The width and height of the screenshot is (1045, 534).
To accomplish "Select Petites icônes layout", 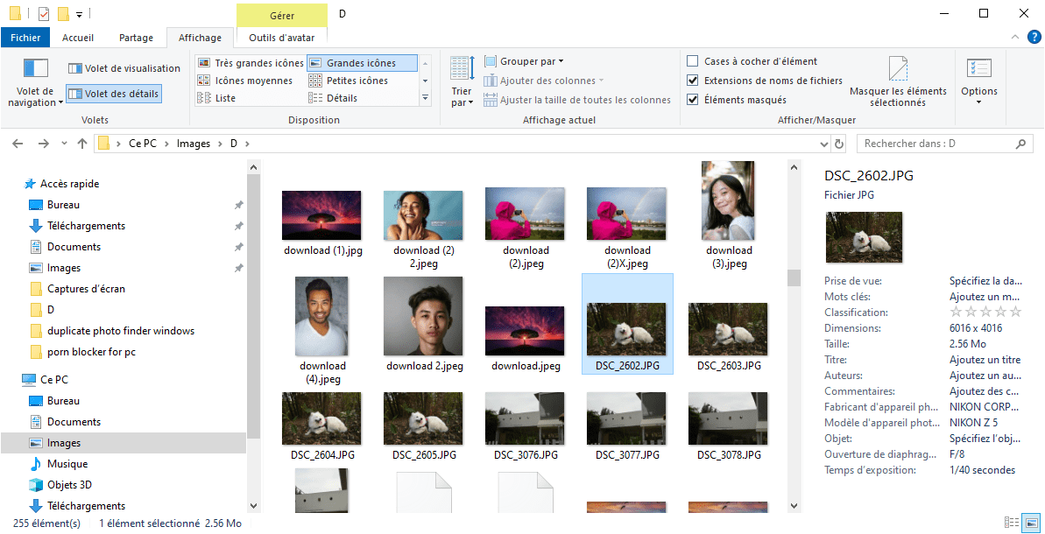I will pos(349,81).
